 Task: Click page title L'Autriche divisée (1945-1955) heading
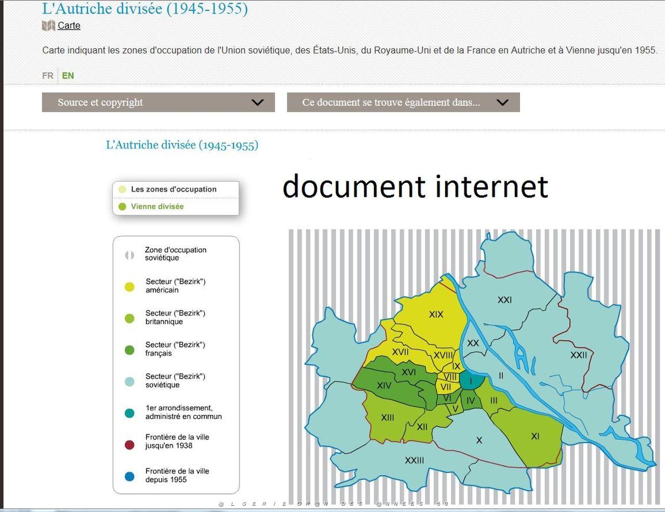point(145,8)
